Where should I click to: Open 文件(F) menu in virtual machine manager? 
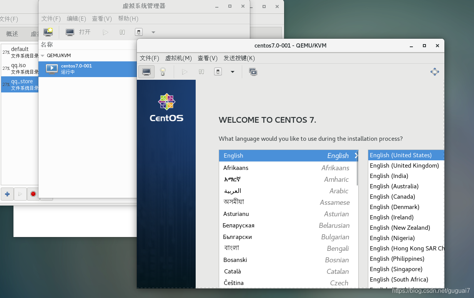click(x=51, y=18)
